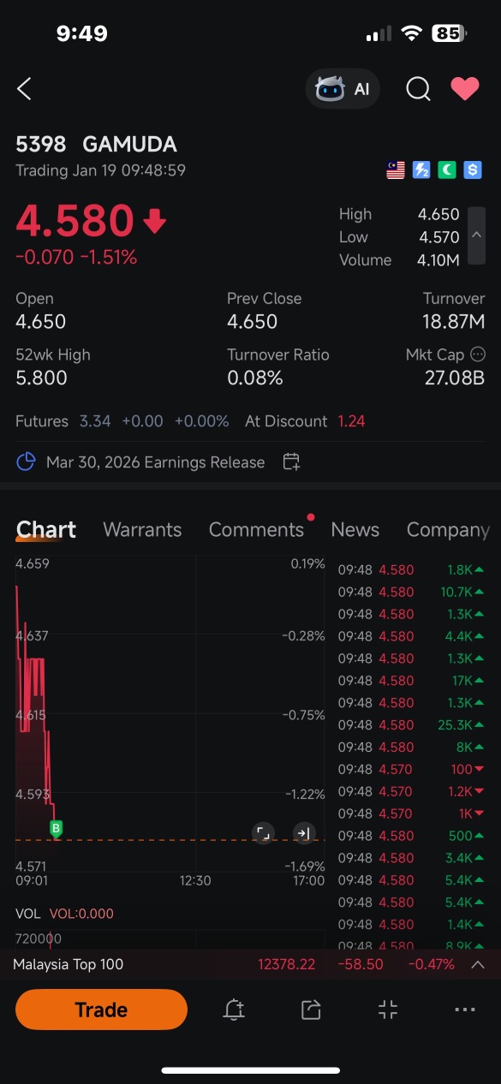Toggle the pink heart favorite icon

(465, 89)
